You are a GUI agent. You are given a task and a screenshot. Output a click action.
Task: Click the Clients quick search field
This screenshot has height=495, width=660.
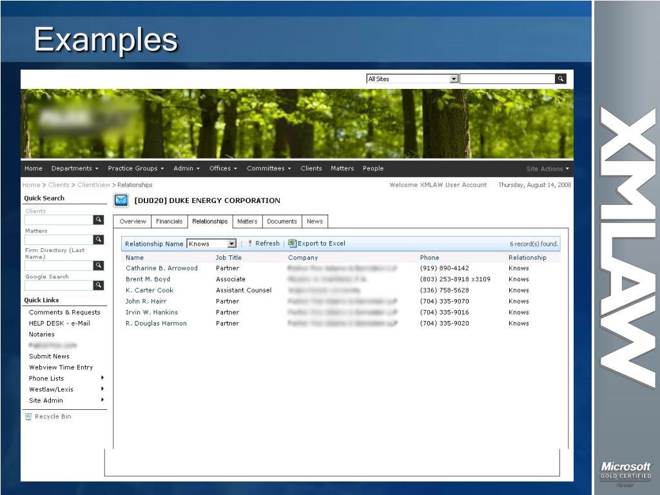pos(59,220)
